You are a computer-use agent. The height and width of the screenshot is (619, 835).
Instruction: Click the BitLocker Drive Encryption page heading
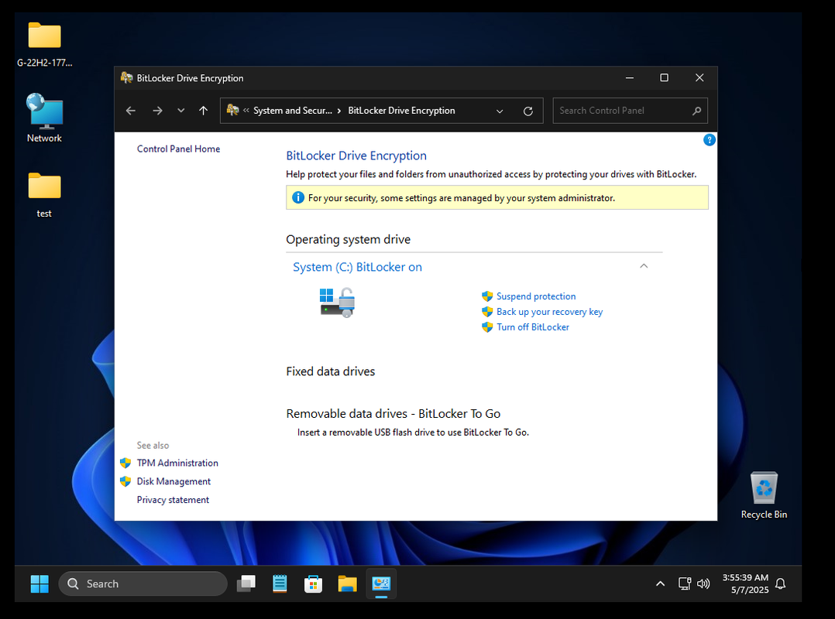click(x=356, y=156)
